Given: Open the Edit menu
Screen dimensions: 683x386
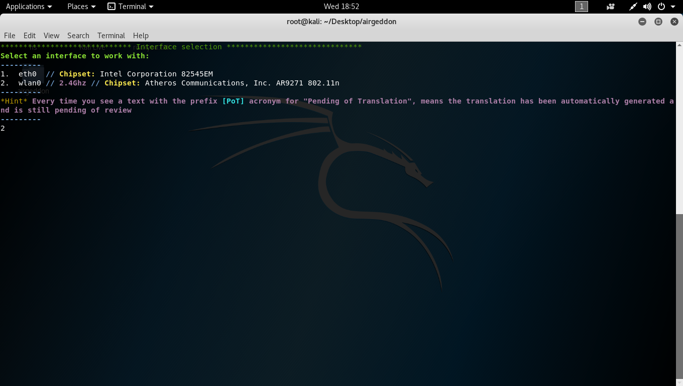Looking at the screenshot, I should click(x=30, y=35).
